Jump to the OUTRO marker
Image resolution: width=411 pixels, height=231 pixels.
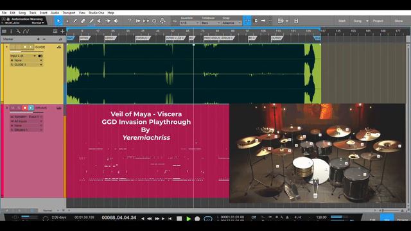(x=277, y=38)
